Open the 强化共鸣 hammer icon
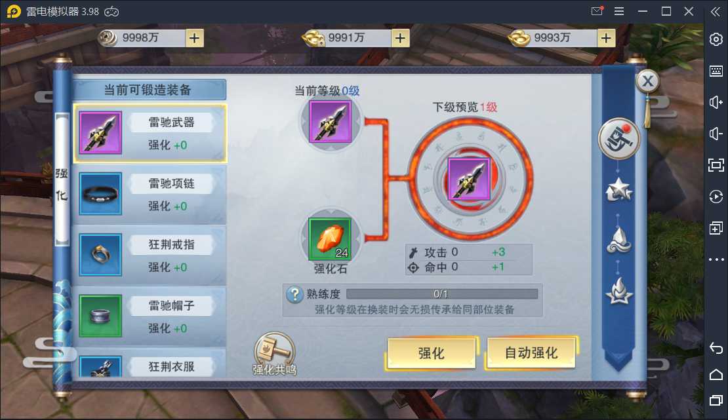The width and height of the screenshot is (728, 420). (x=274, y=354)
